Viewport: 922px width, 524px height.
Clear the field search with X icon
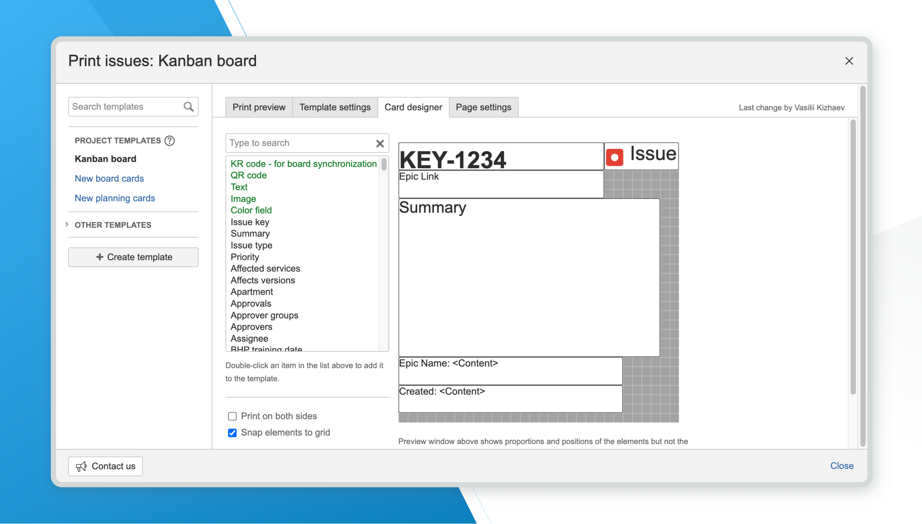(x=380, y=143)
